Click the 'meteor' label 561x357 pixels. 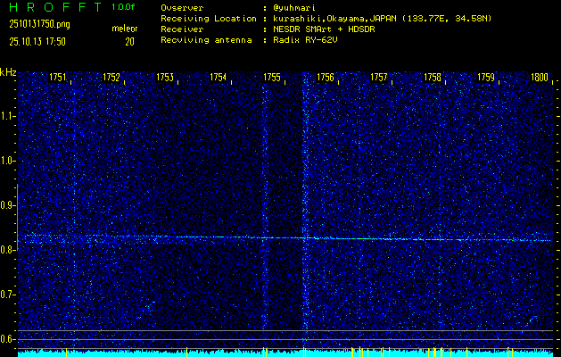tap(125, 29)
